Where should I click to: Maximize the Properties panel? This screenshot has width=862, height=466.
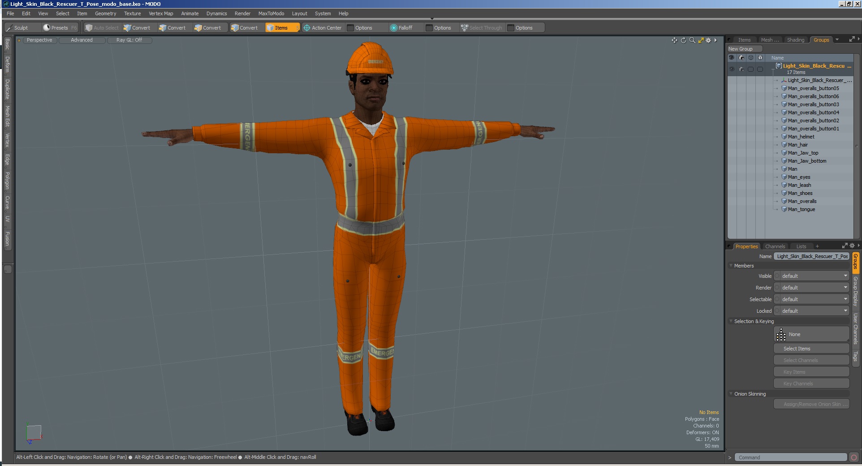845,246
